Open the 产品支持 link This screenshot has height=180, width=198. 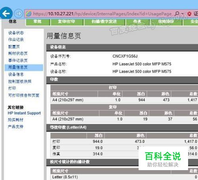(15, 127)
